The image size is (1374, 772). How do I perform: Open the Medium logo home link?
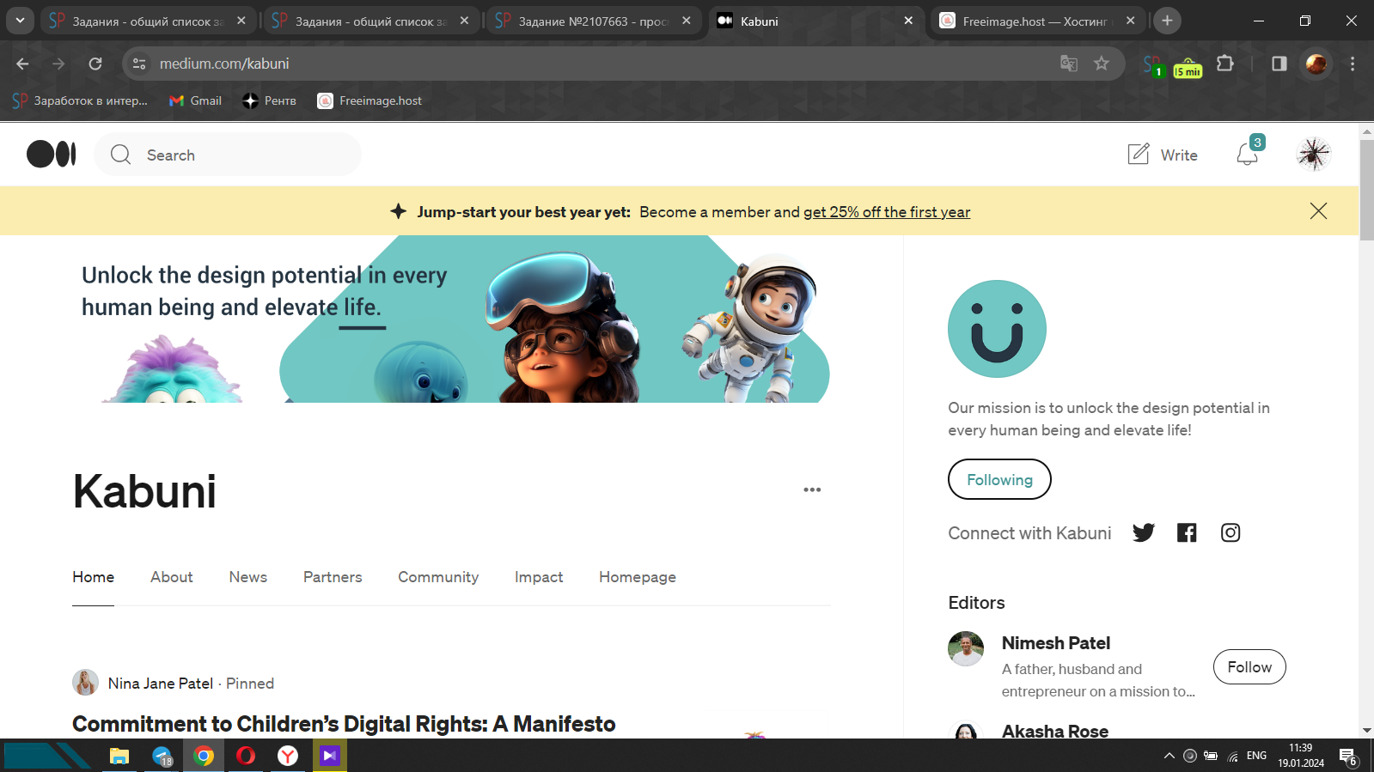click(52, 155)
